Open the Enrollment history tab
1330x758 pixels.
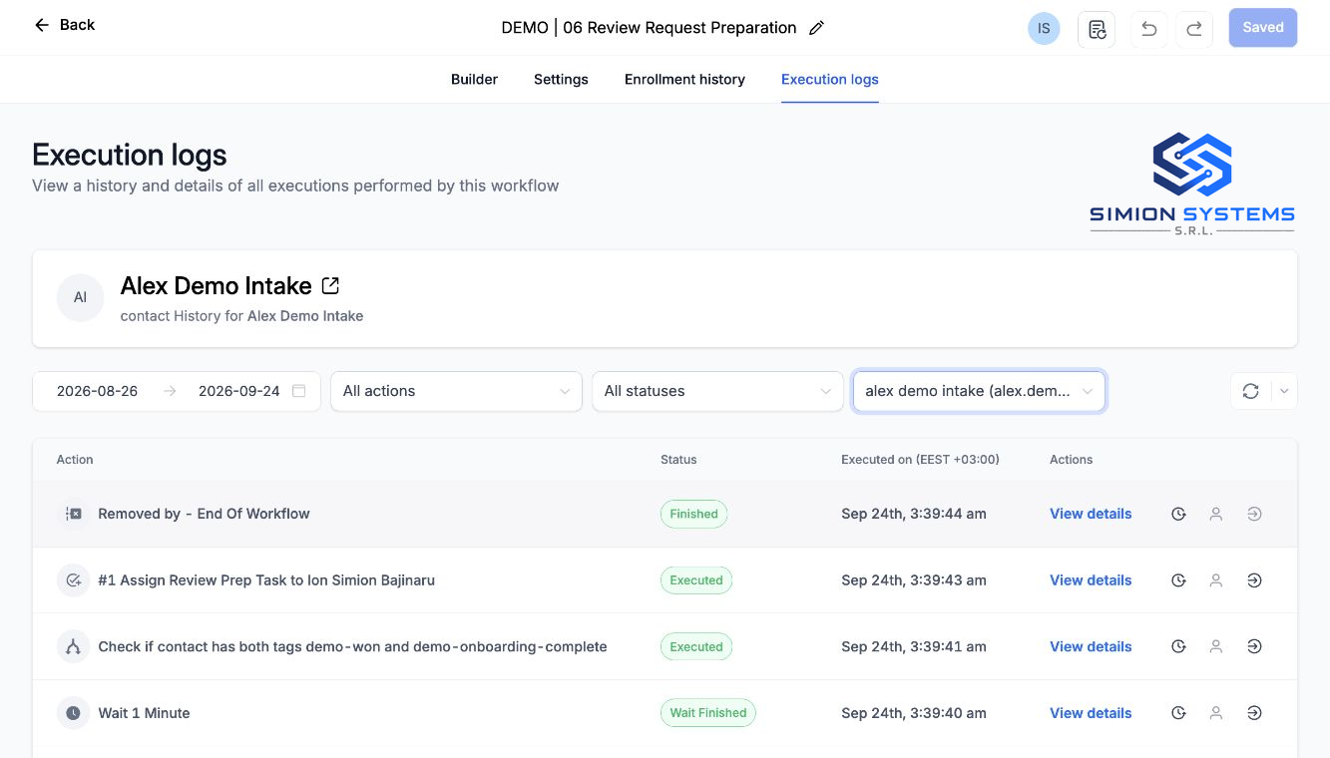pyautogui.click(x=684, y=79)
